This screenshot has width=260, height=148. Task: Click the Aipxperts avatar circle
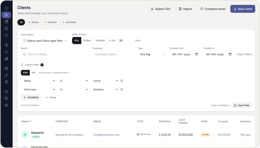click(x=25, y=135)
